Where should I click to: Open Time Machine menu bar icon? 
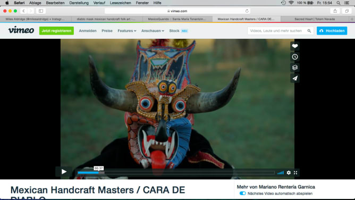point(283,3)
